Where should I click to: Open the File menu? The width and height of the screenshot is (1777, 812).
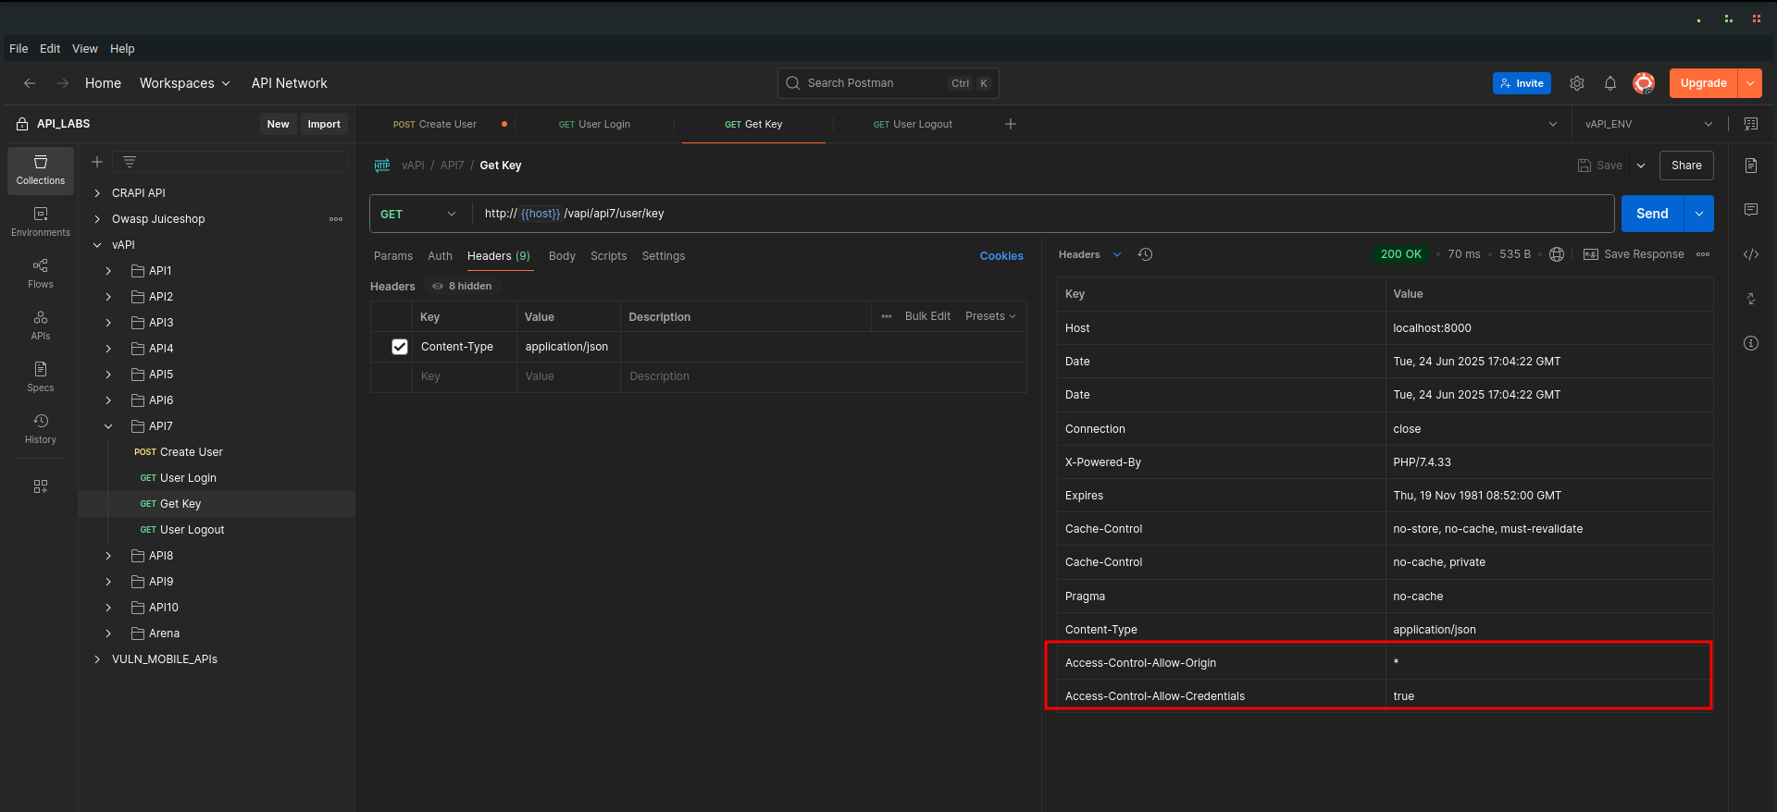[19, 49]
